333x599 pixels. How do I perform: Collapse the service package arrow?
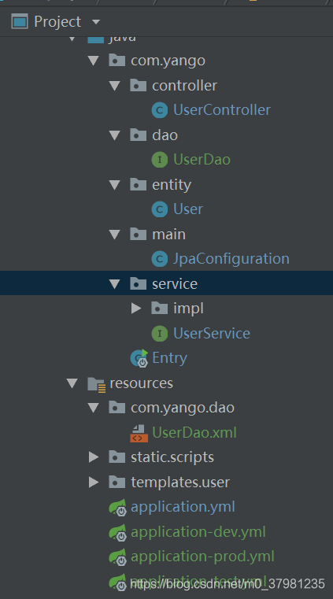pos(115,283)
